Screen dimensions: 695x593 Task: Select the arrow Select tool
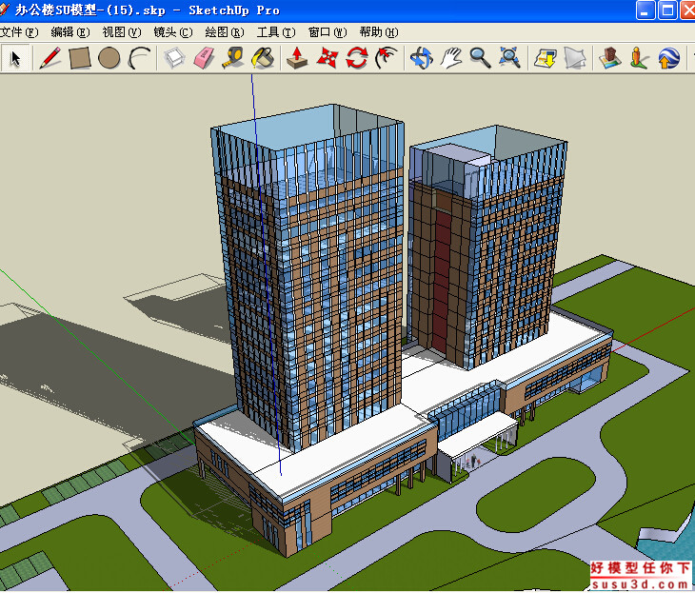click(x=15, y=58)
